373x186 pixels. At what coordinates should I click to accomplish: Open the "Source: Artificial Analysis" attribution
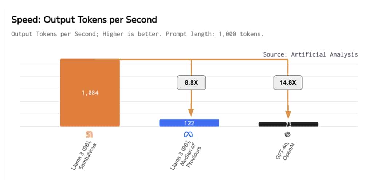(310, 54)
